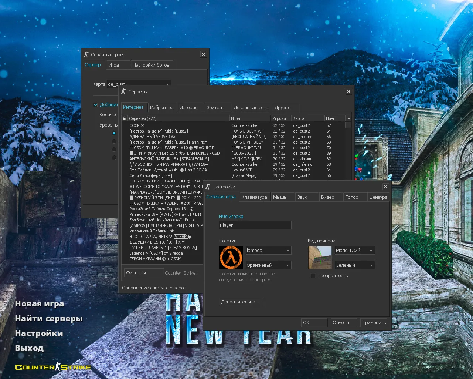Open the Зеленый crosshair color dropdown
This screenshot has width=473, height=379.
[x=354, y=265]
